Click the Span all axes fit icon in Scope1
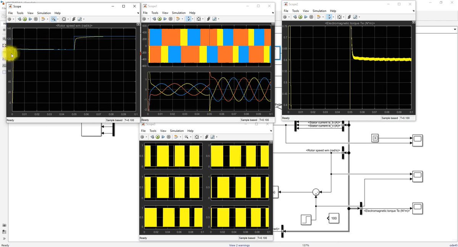The width and height of the screenshot is (458, 247). (x=198, y=19)
